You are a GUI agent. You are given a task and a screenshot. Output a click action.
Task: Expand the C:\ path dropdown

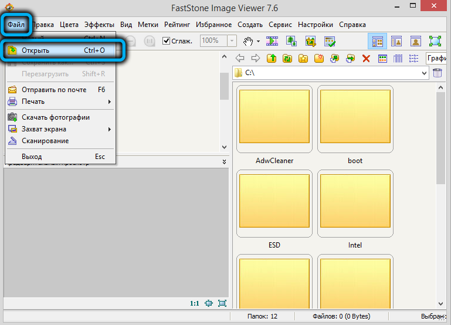425,73
